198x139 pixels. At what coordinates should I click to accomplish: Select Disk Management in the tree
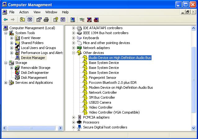34,78
